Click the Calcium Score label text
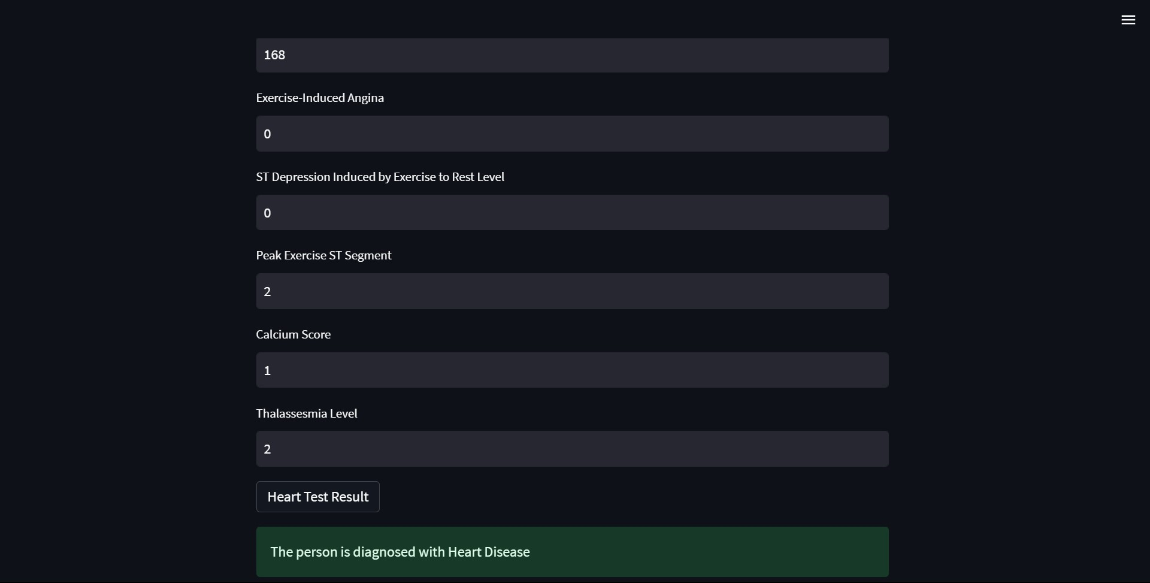 point(293,334)
